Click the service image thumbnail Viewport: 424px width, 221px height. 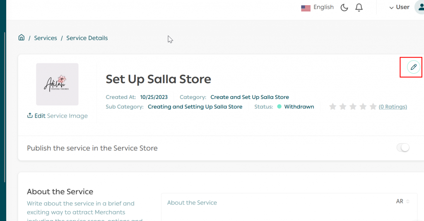(57, 84)
